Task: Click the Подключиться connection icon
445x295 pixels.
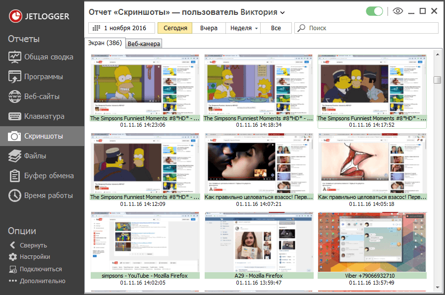Action: (x=12, y=269)
